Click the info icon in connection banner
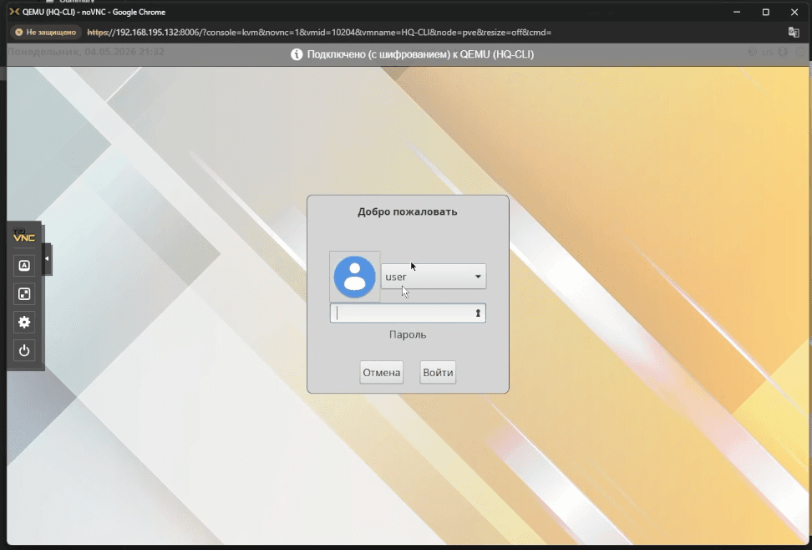The height and width of the screenshot is (550, 812). coord(297,54)
